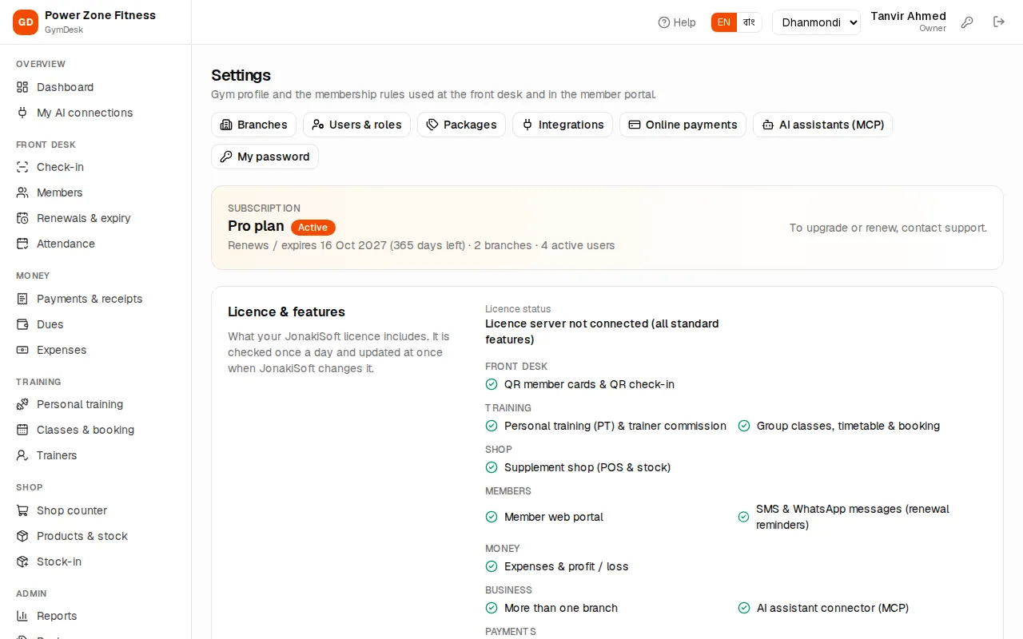
Task: Click the logout icon in the header
Action: pyautogui.click(x=999, y=22)
